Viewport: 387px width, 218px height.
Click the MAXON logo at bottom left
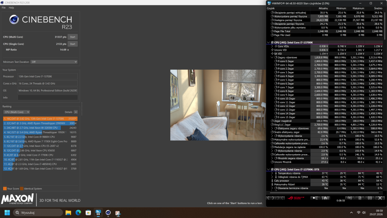pyautogui.click(x=17, y=199)
